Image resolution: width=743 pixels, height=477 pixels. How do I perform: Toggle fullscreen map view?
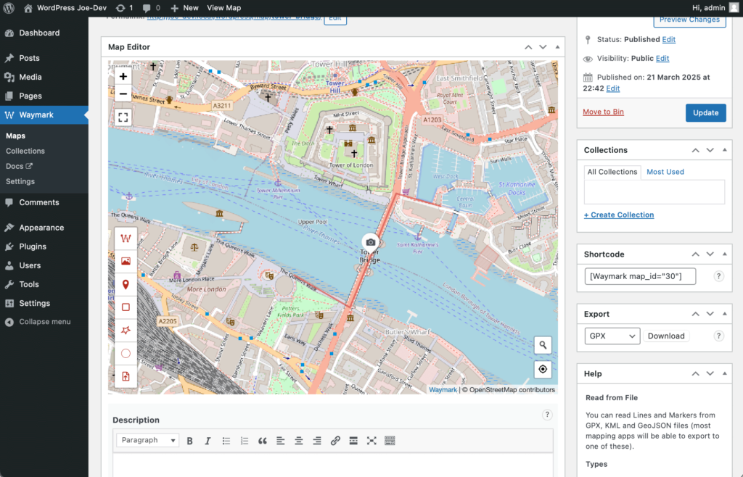tap(123, 117)
